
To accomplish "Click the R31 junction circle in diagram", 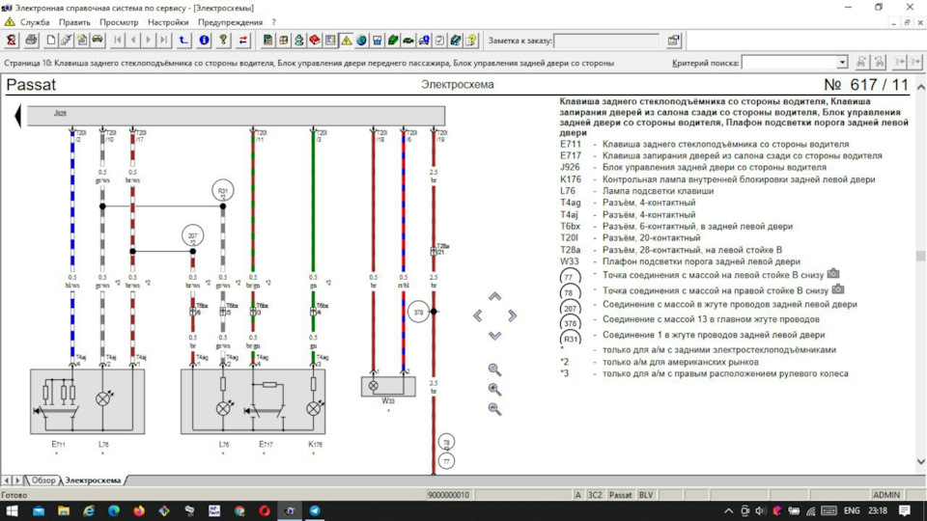I will [x=222, y=191].
